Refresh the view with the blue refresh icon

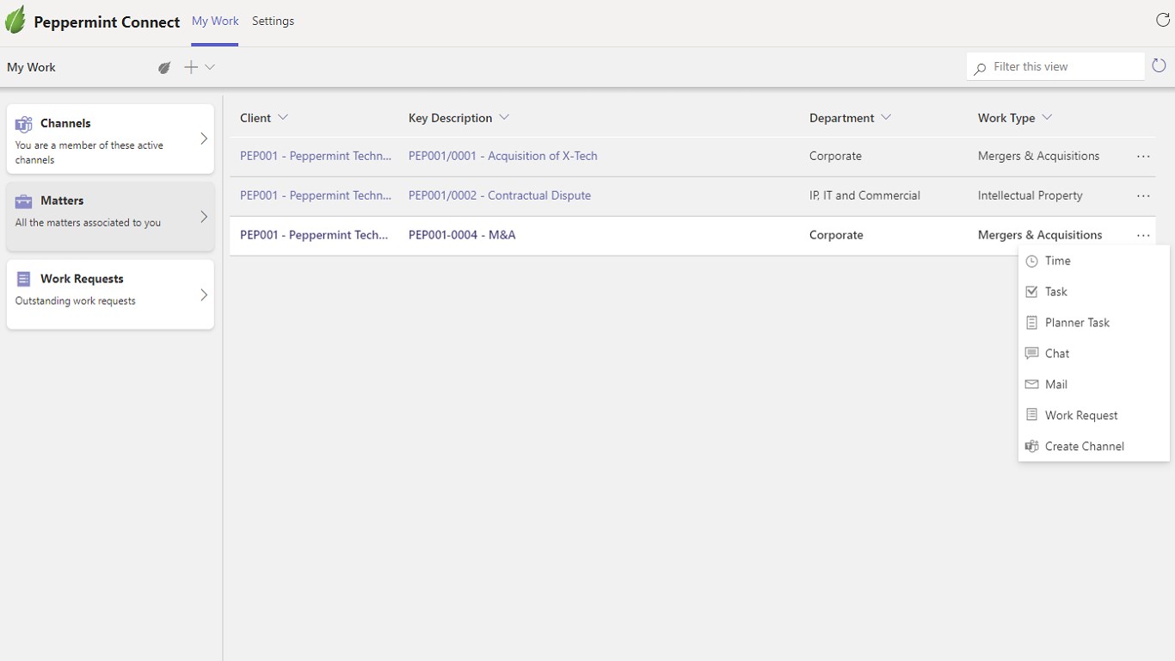[x=1159, y=66]
